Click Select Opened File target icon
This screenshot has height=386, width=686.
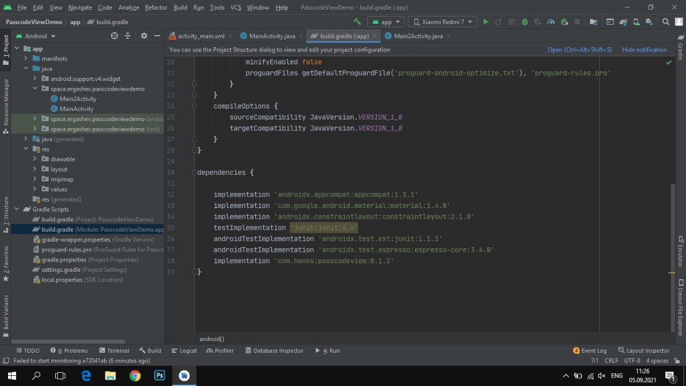(x=114, y=36)
